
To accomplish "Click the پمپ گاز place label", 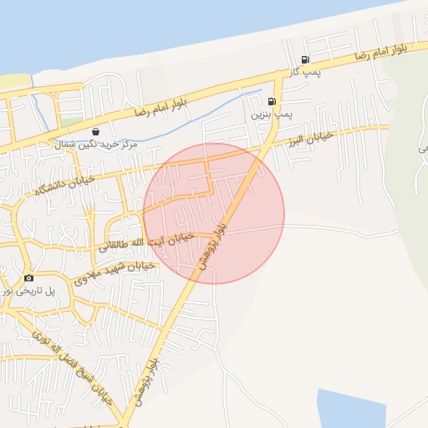I will tap(305, 73).
